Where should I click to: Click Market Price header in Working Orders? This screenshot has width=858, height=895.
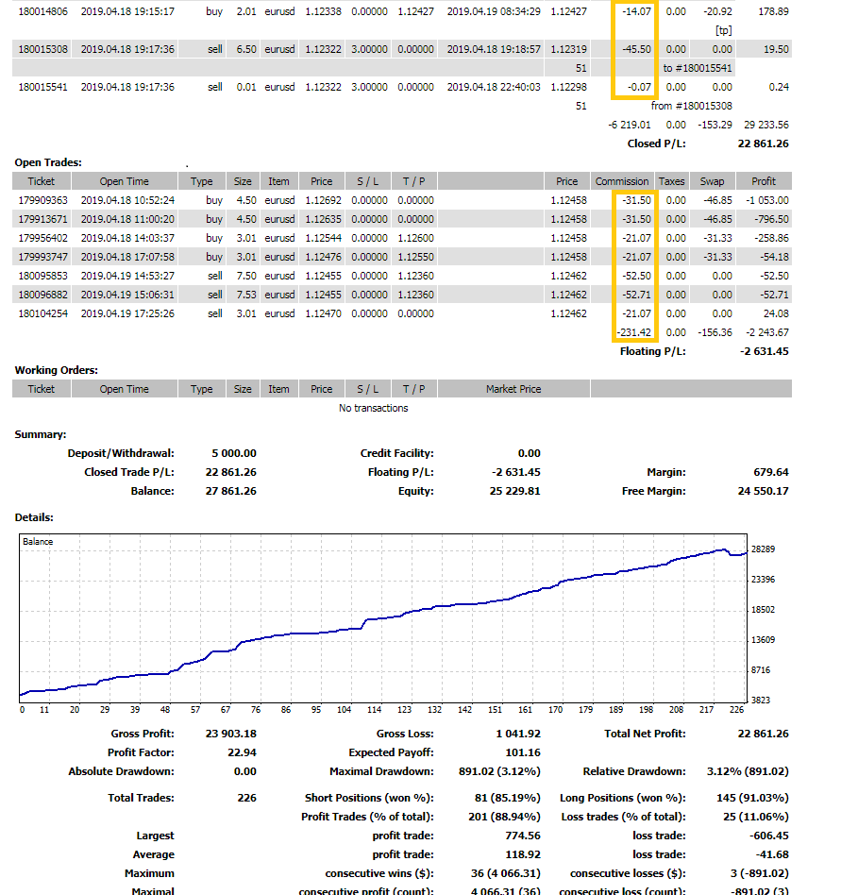(x=513, y=389)
